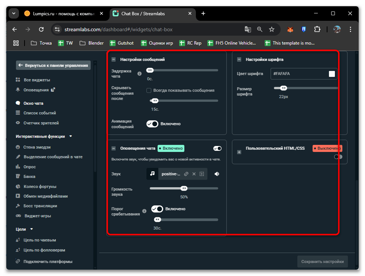
Task: Enable the Всегда показывать сообщения checkbox
Action: coord(149,90)
